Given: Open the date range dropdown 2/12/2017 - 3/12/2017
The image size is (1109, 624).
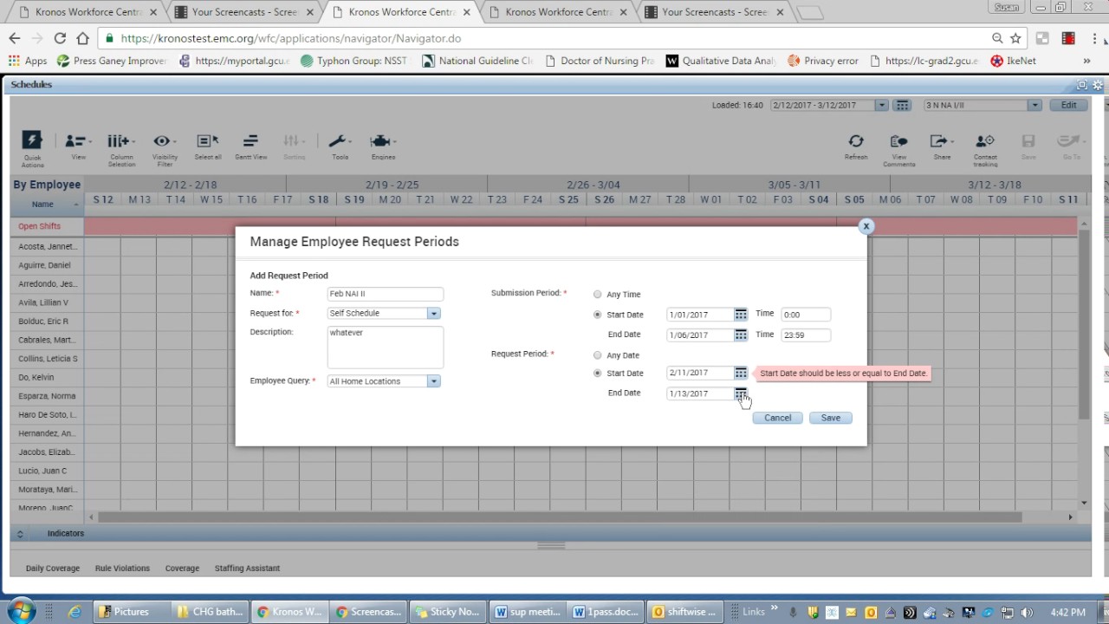Looking at the screenshot, I should [881, 105].
